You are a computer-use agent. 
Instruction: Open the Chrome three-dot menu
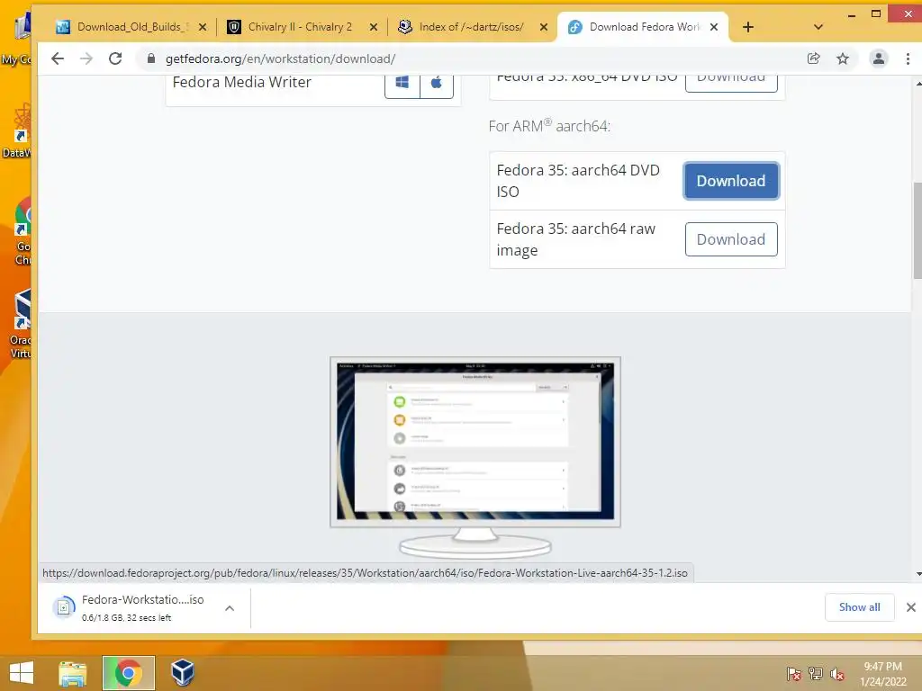908,58
